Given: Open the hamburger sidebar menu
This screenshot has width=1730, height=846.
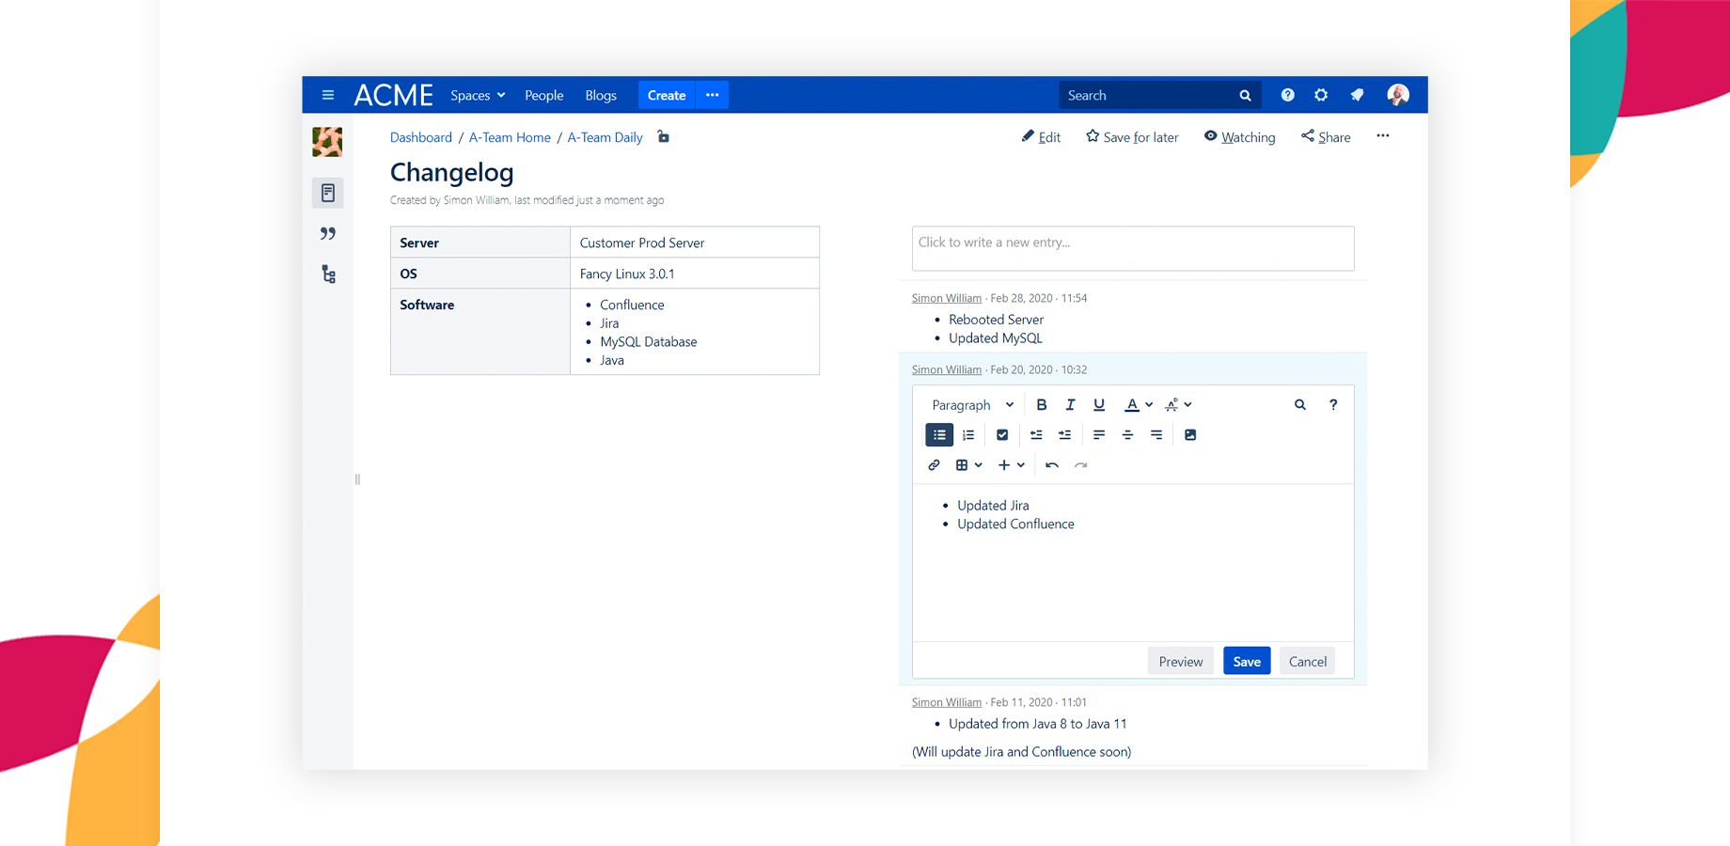Looking at the screenshot, I should (328, 95).
